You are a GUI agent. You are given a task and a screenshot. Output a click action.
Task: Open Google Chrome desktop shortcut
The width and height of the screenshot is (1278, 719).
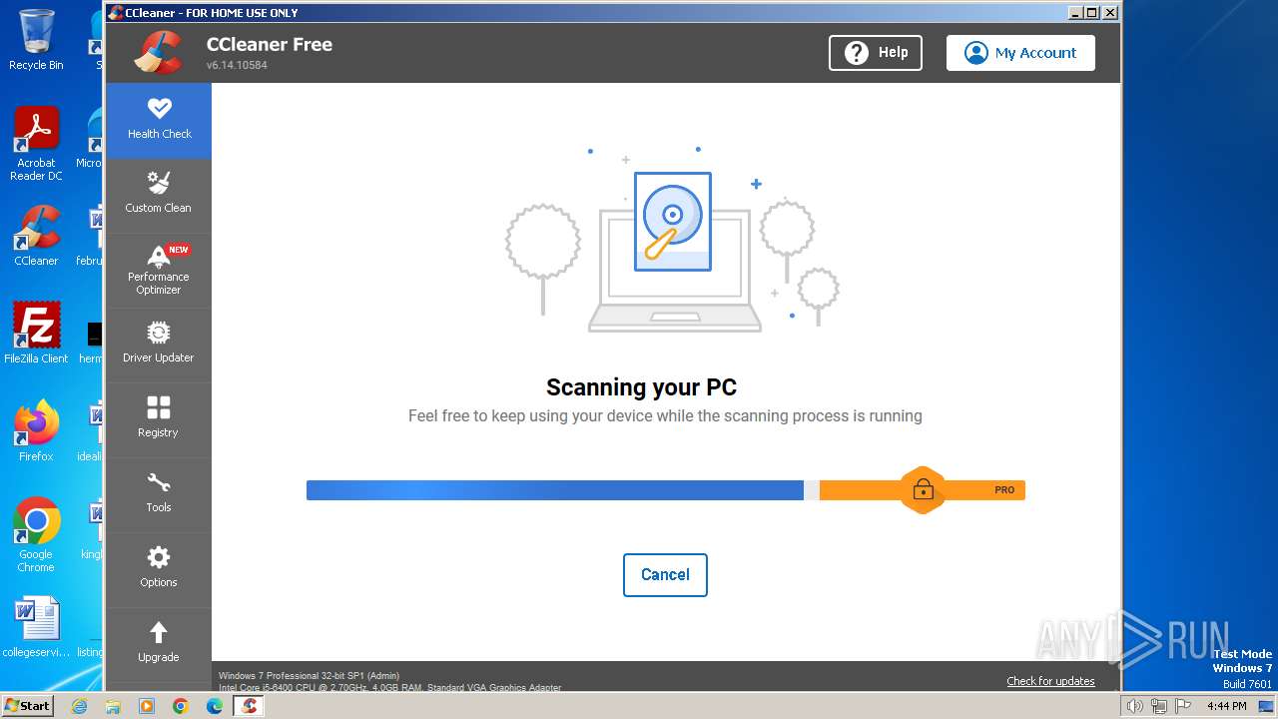(x=36, y=534)
